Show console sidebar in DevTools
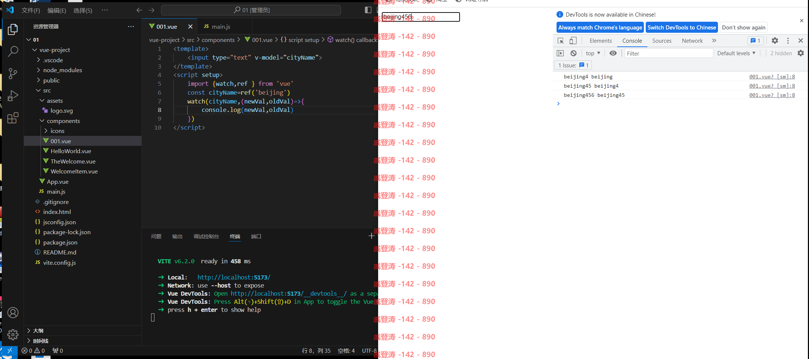Image resolution: width=809 pixels, height=359 pixels. [x=560, y=53]
